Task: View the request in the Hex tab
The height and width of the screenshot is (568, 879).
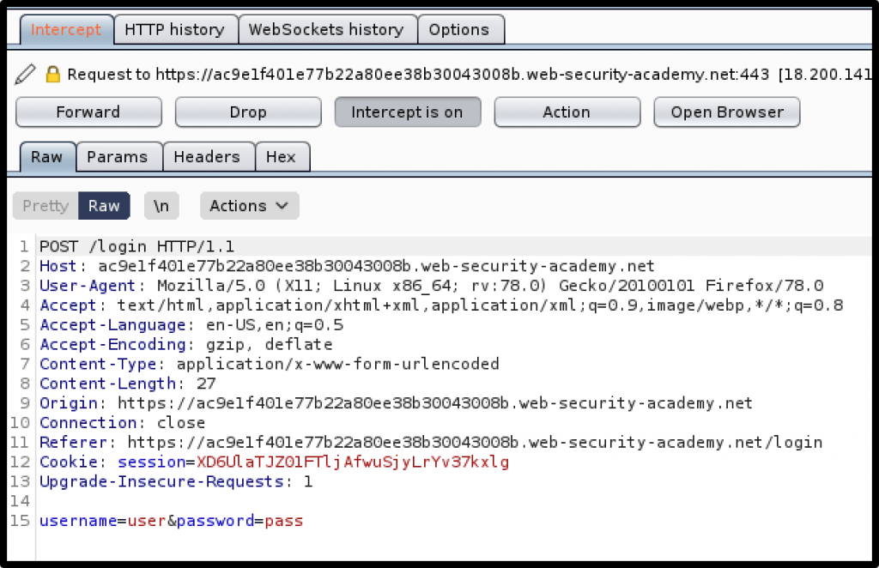Action: tap(282, 156)
